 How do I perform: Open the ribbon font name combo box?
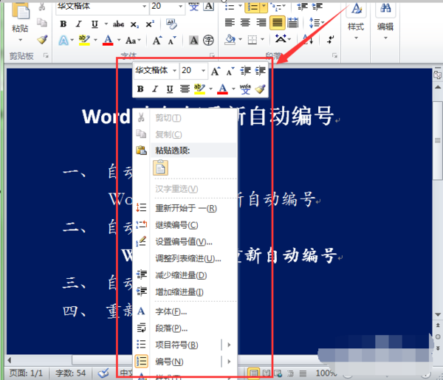click(102, 6)
